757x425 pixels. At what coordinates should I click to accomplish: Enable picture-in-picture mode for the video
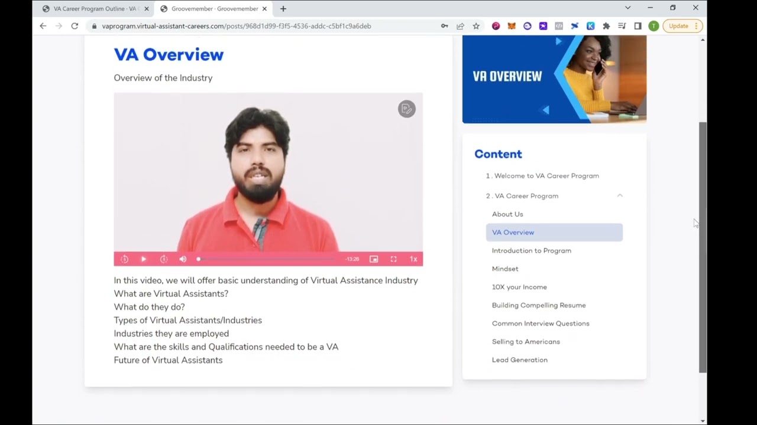[x=374, y=259]
